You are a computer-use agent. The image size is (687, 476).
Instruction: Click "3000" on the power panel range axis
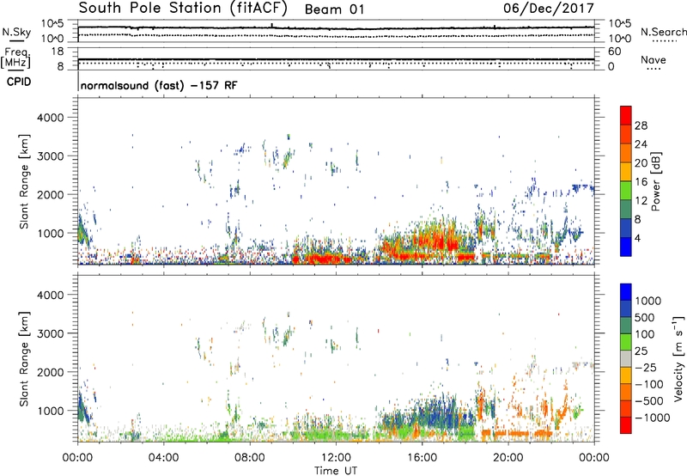pos(50,156)
